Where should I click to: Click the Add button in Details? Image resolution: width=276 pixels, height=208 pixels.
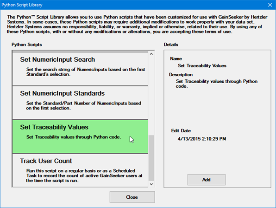tap(206, 180)
